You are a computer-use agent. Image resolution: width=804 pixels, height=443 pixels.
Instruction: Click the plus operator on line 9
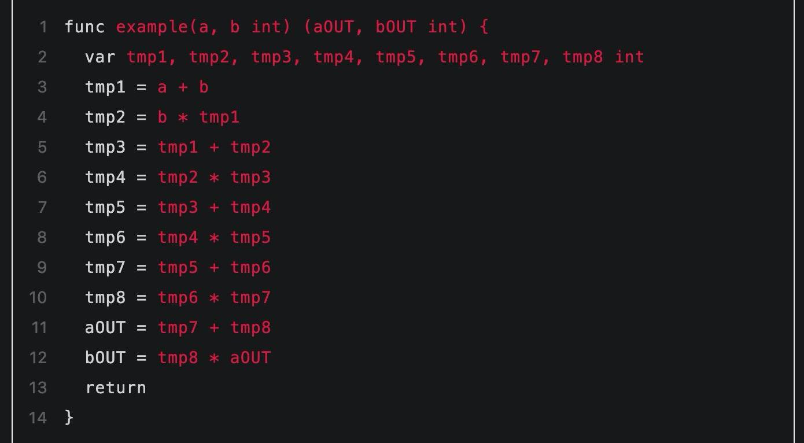point(214,268)
